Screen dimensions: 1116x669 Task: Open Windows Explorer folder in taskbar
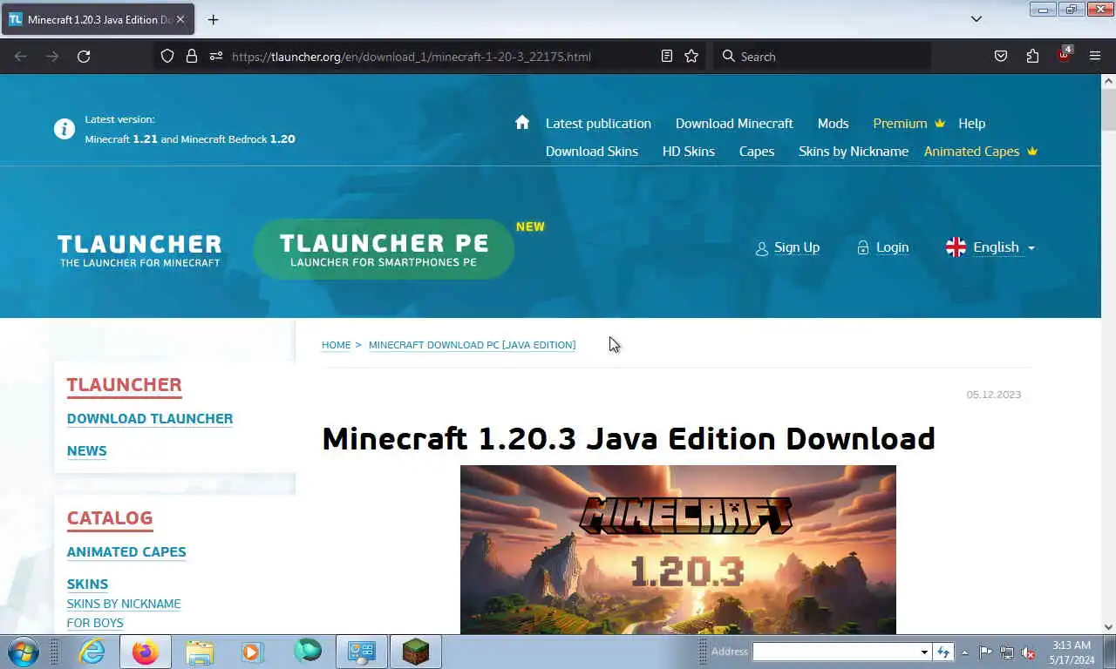199,652
